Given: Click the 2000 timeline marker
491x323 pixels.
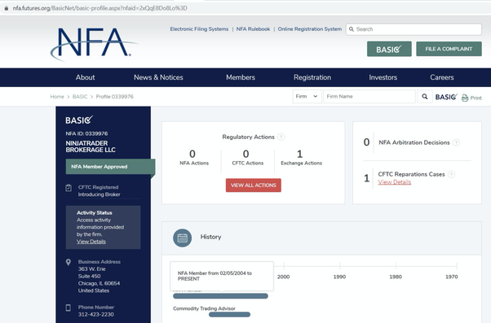Looking at the screenshot, I should click(283, 277).
